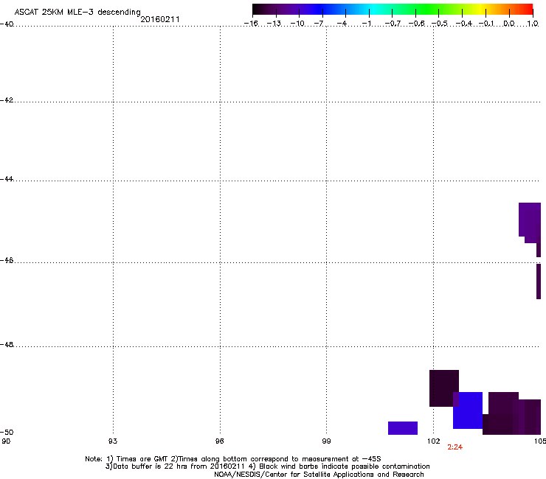The image size is (546, 479).
Task: Click the colorbar tick label '-10'
Action: 297,24
